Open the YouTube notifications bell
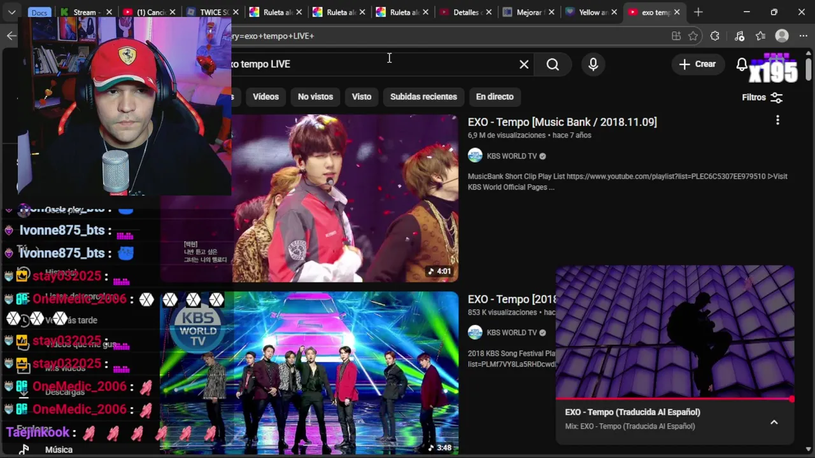This screenshot has height=458, width=815. click(742, 64)
